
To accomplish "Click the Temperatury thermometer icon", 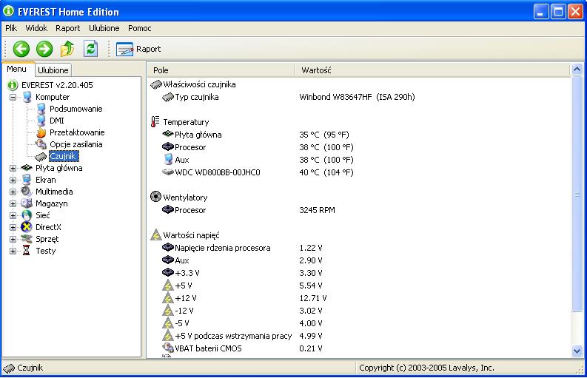I will [155, 121].
